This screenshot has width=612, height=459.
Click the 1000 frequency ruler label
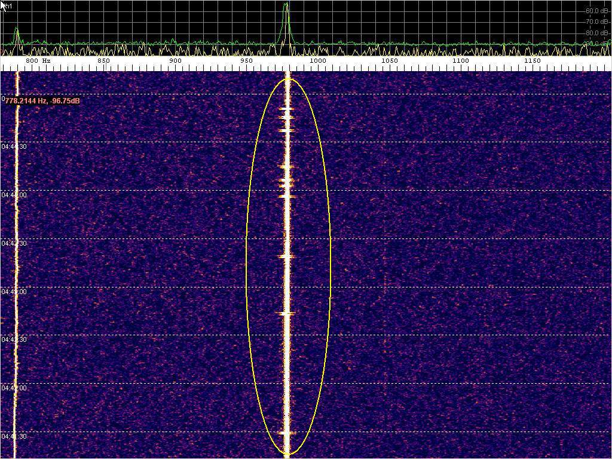click(317, 61)
